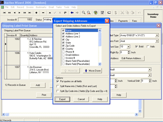
Task: Click the Move Down button
Action: (x=93, y=71)
